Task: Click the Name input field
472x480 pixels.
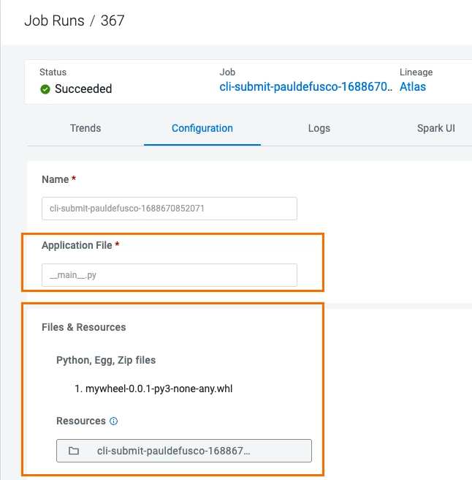Action: (170, 209)
